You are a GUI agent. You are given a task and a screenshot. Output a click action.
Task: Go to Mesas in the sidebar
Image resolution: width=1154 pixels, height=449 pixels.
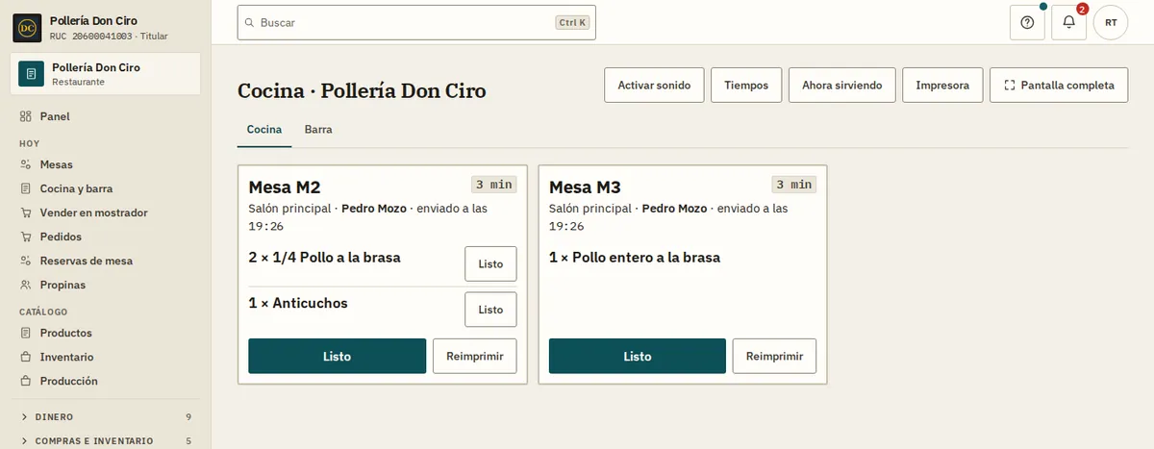(x=106, y=164)
